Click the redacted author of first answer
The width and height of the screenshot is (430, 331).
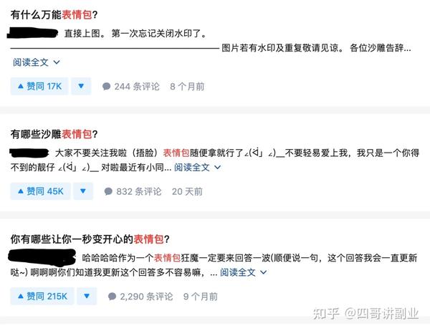[33, 33]
